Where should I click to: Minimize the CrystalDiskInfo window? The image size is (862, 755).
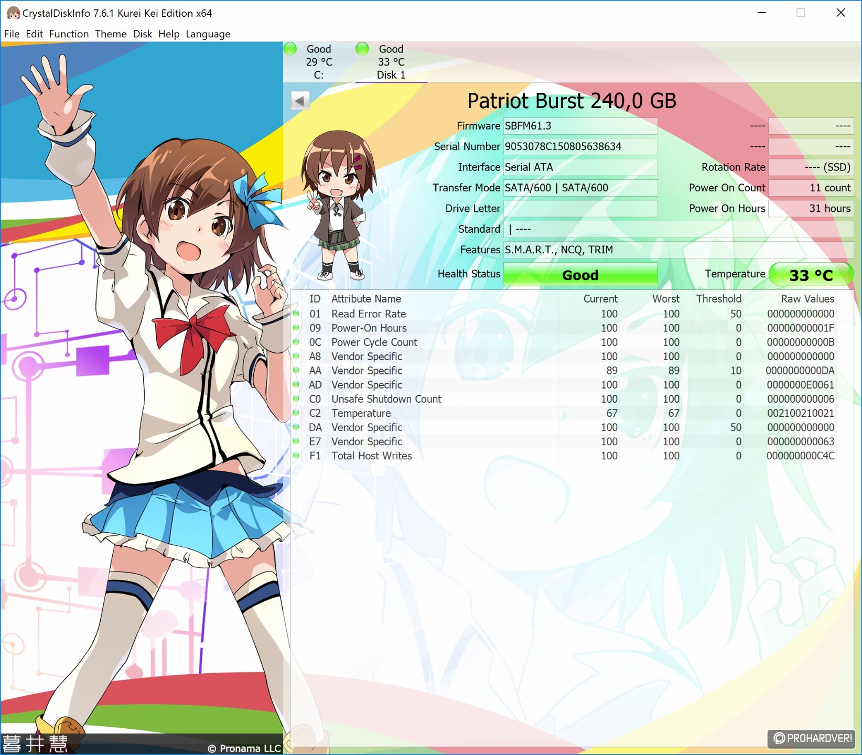point(762,13)
